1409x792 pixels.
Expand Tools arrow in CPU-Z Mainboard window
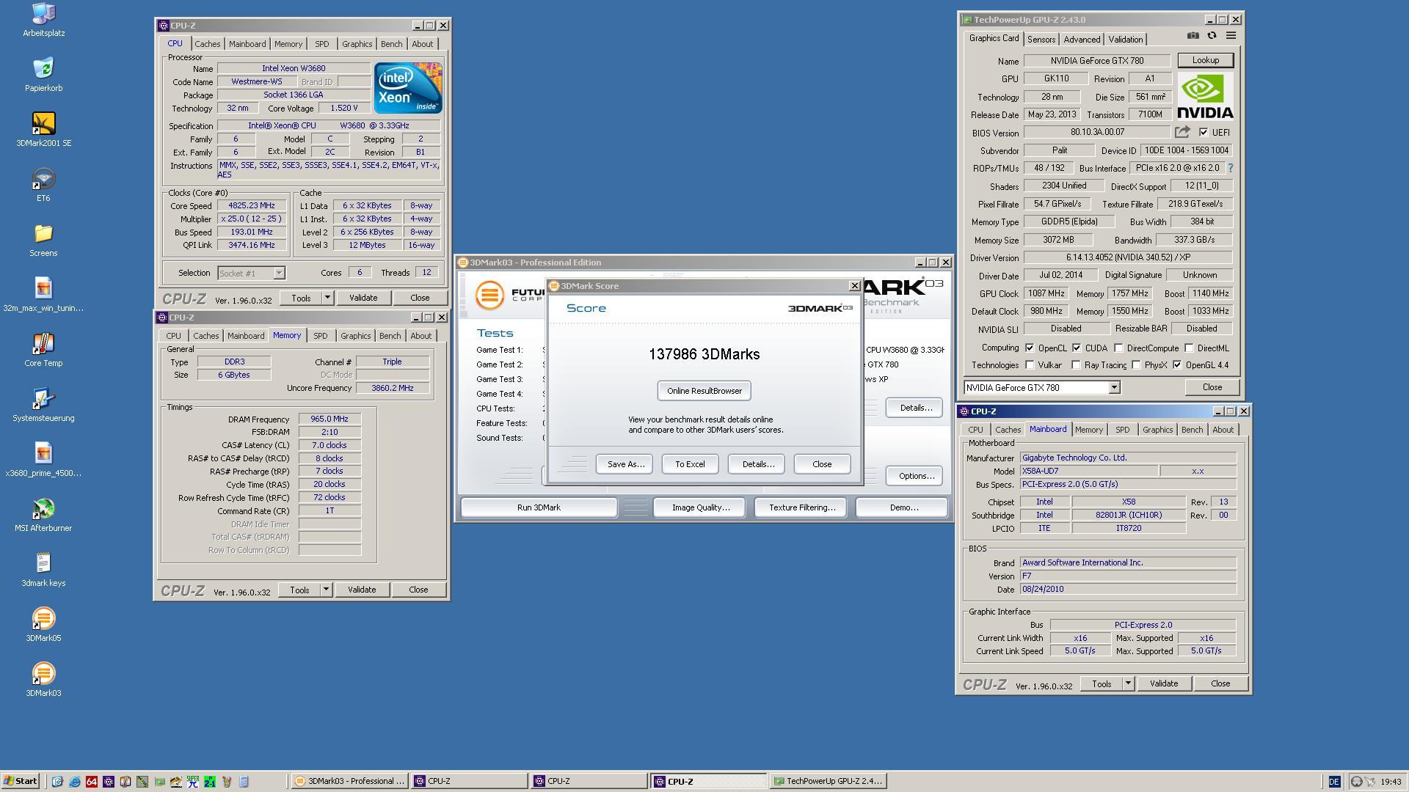click(x=1128, y=683)
